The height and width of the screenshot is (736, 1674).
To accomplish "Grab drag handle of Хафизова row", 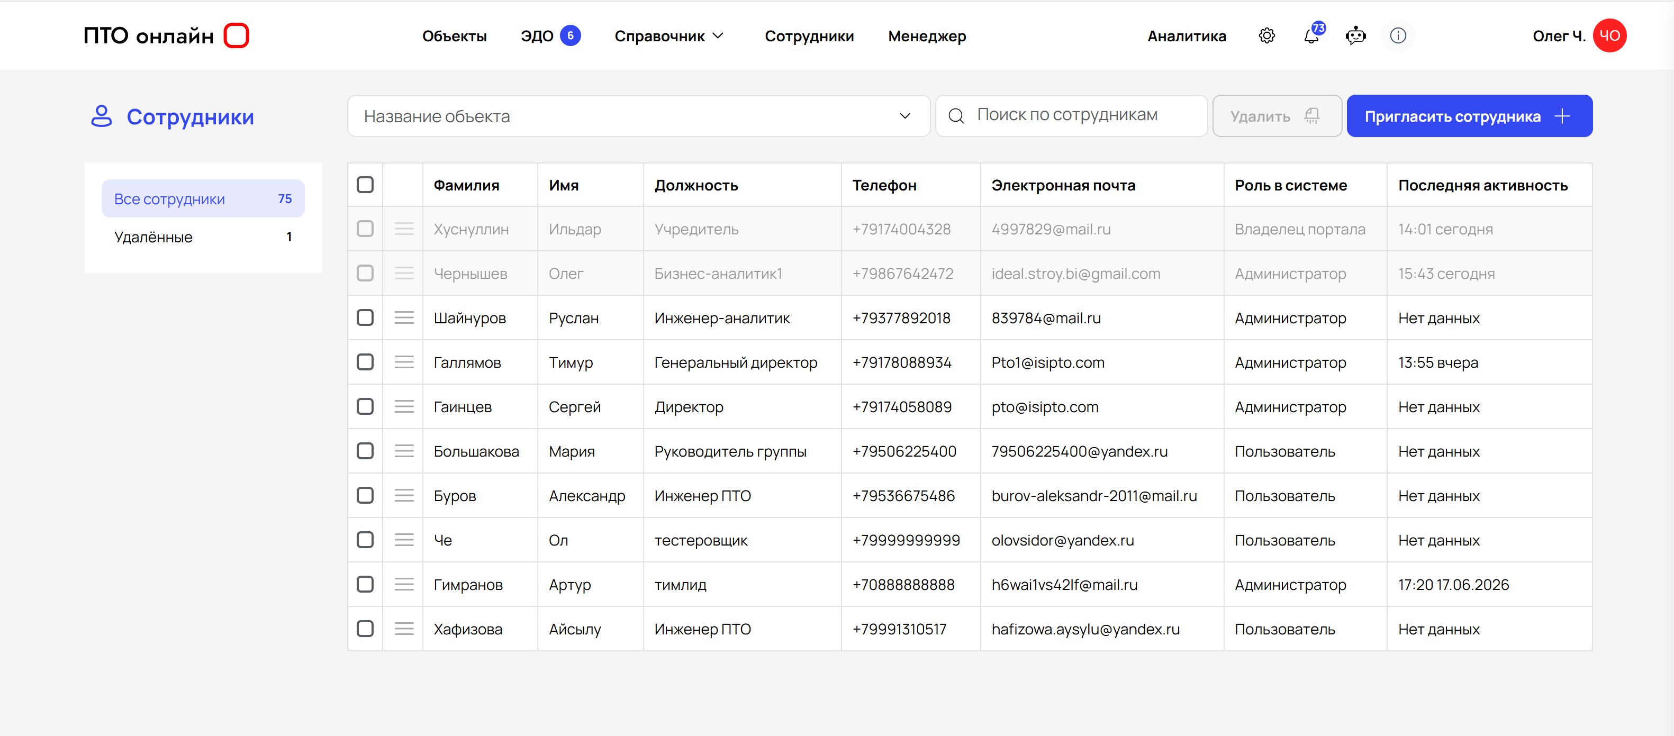I will pos(404,629).
